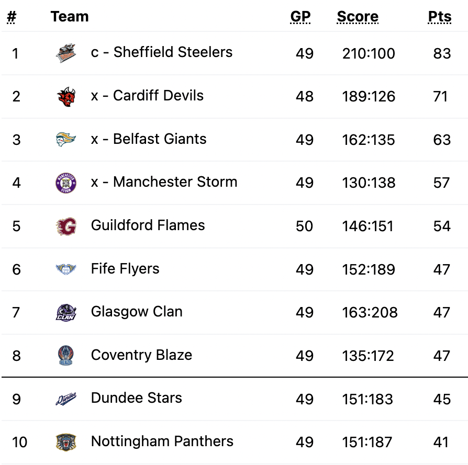Open the Nottingham Panthers team link
This screenshot has width=468, height=465.
pos(162,441)
